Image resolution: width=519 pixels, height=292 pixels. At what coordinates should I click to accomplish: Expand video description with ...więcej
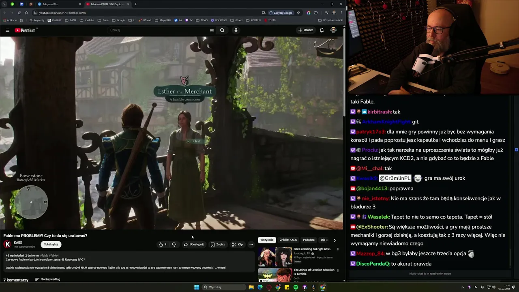(x=221, y=268)
